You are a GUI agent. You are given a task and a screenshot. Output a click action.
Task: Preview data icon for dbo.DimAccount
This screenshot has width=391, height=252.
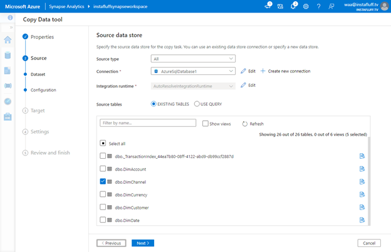pos(362,169)
